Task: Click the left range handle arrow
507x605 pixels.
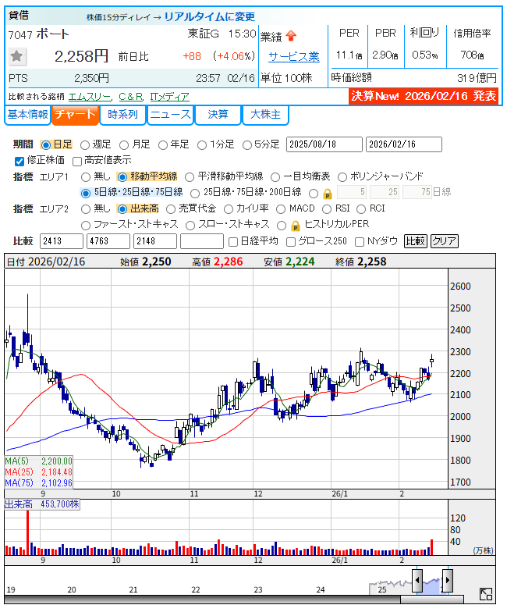Action: point(417,580)
